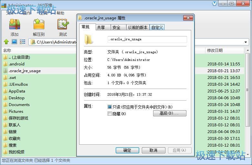Open the address bar path dropdown
Screen dimensions: 252x165
click(x=246, y=42)
